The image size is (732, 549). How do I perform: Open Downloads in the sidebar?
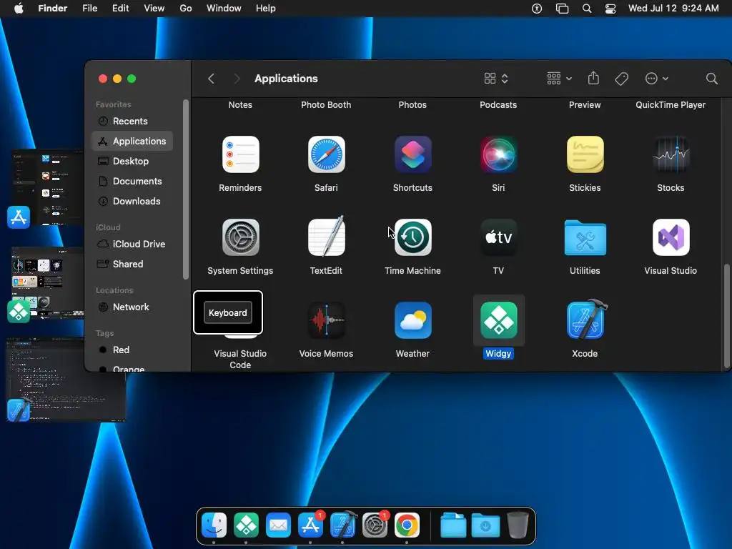point(132,201)
